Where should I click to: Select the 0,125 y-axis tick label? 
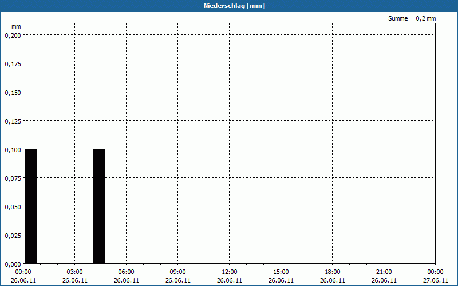[x=13, y=121]
